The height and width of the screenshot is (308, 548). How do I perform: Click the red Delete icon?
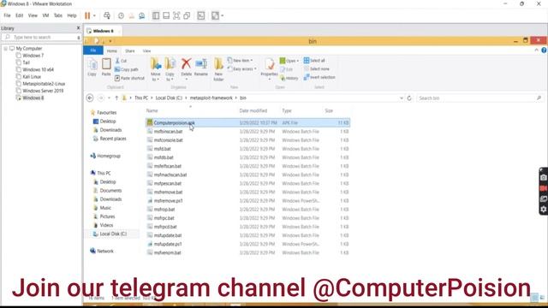[x=187, y=64]
